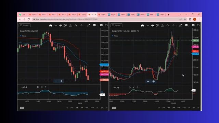Select 1D range in left chart

click(x=67, y=108)
